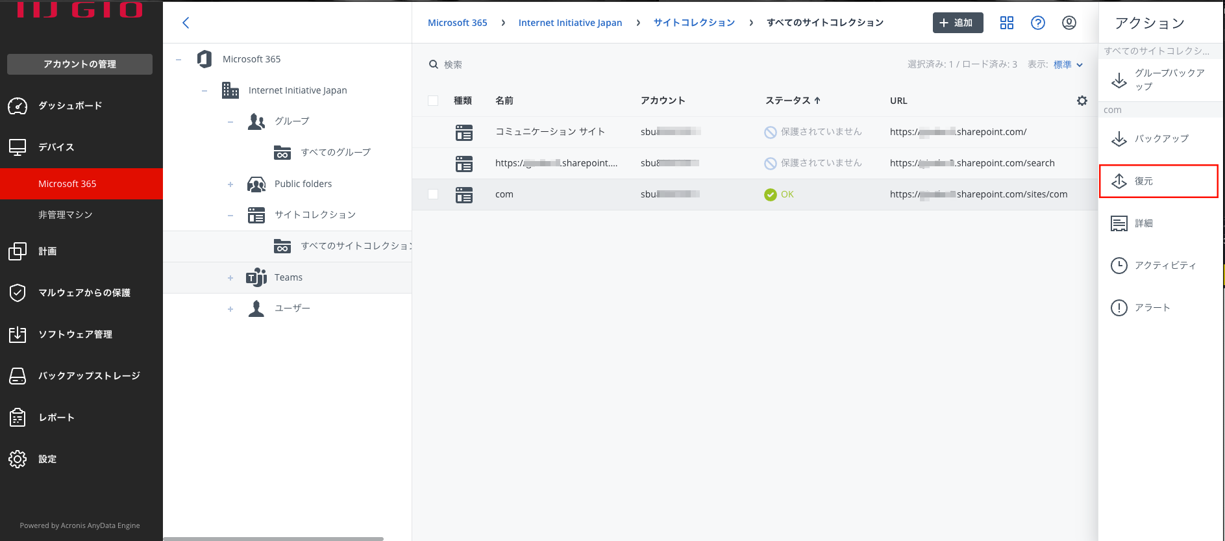Collapse the グループ tree node
Screen dimensions: 1225x541
tap(230, 122)
